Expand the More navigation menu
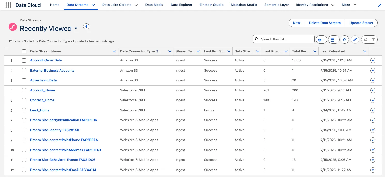 tap(349, 5)
